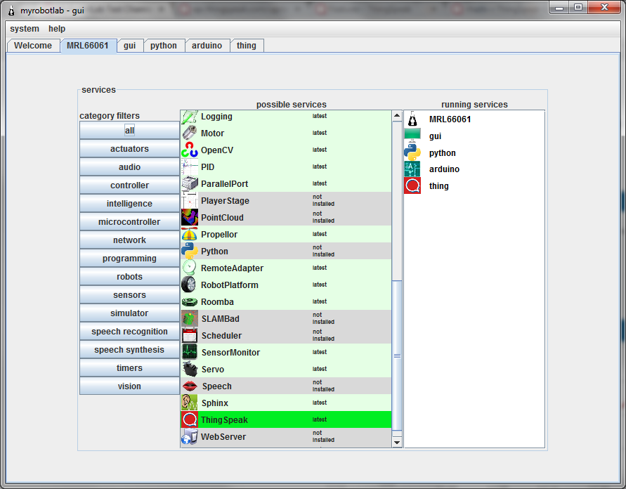Switch to the gui tab
The height and width of the screenshot is (489, 626).
point(130,46)
